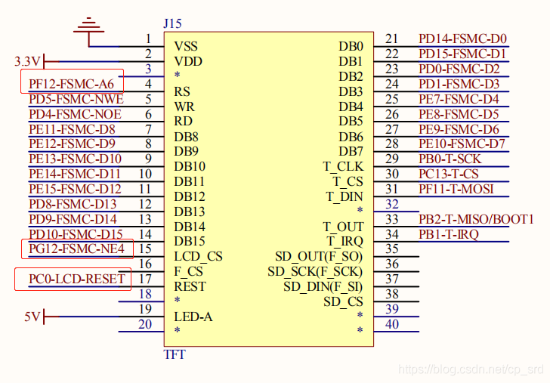
Task: Select net label PG12-FSMC-NE4
Action: point(76,249)
